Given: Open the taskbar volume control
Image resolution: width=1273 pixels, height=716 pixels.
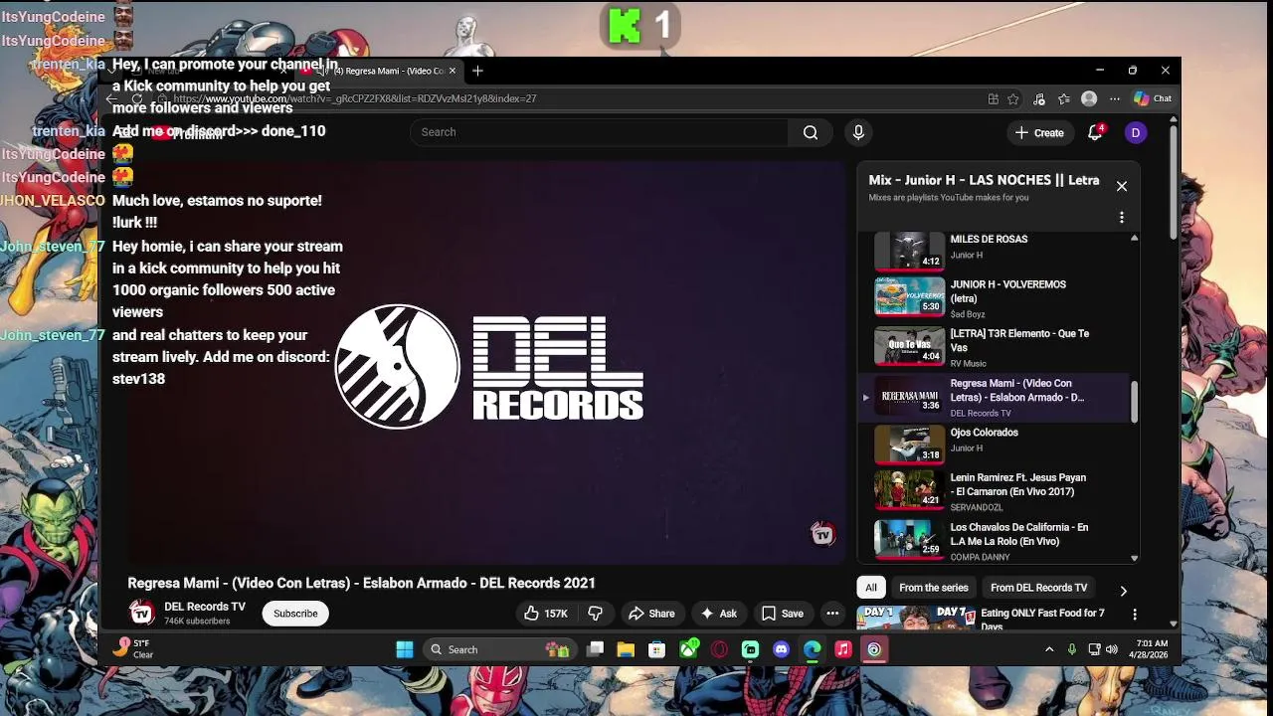Looking at the screenshot, I should click(1112, 649).
